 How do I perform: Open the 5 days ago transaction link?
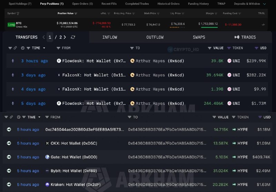(33, 103)
